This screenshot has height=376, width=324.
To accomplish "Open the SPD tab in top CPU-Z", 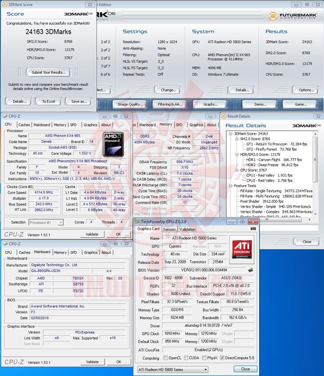I will pyautogui.click(x=73, y=125).
